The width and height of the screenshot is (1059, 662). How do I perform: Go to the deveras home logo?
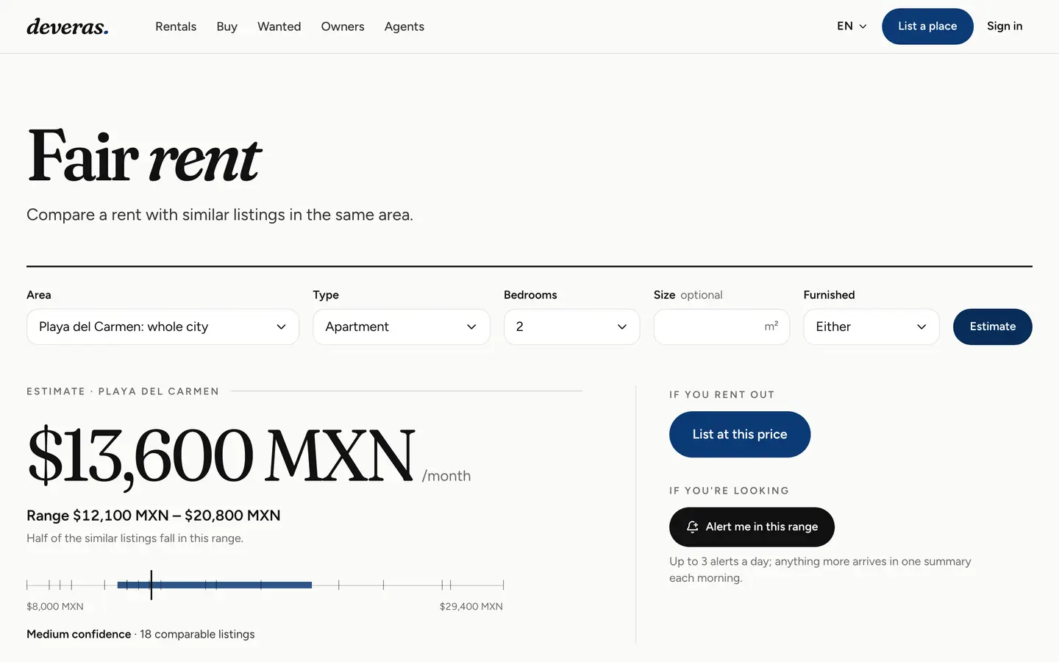68,26
